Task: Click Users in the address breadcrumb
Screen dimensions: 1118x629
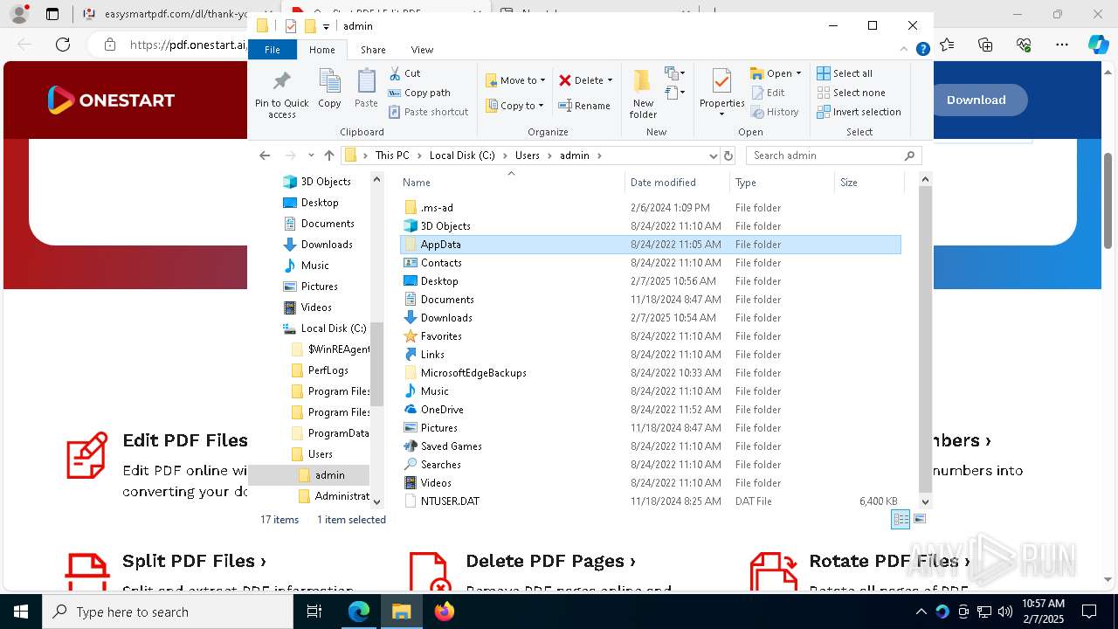Action: [x=528, y=156]
